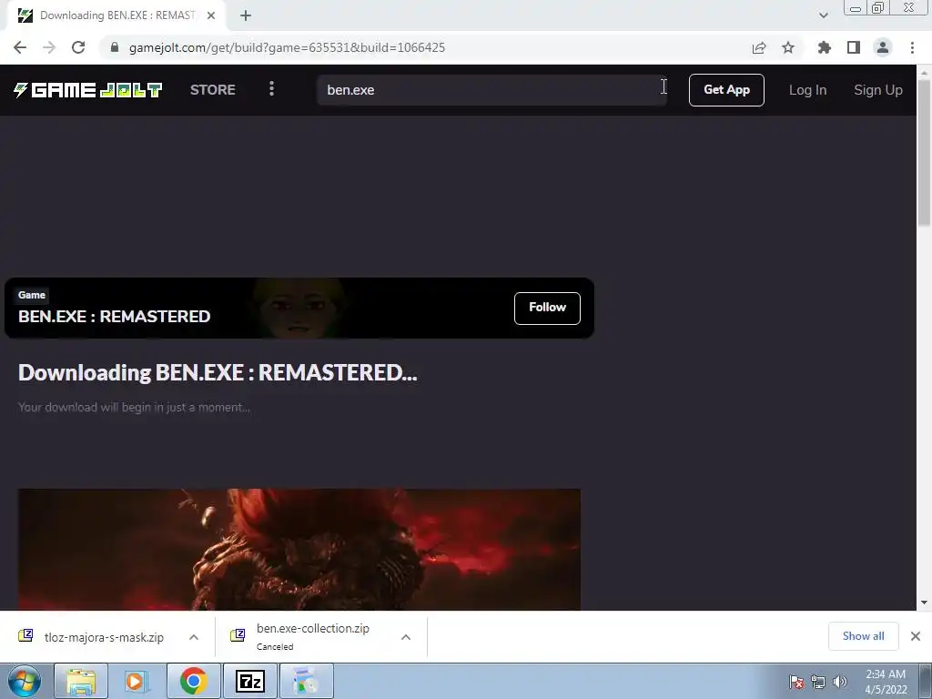Viewport: 932px width, 699px height.
Task: Focus the search box containing ben.exe
Action: 491,90
